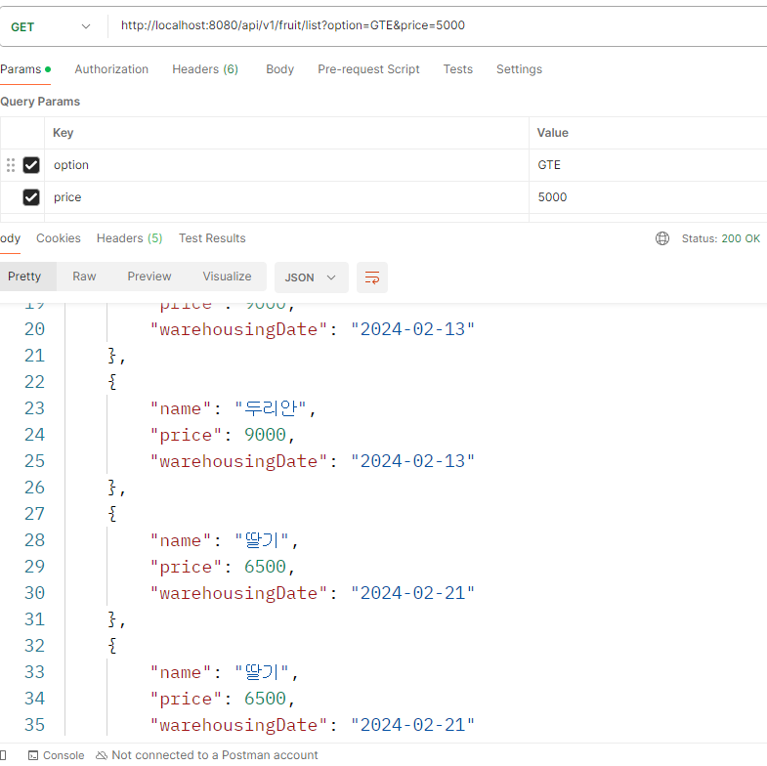Switch response view to Raw

point(84,277)
